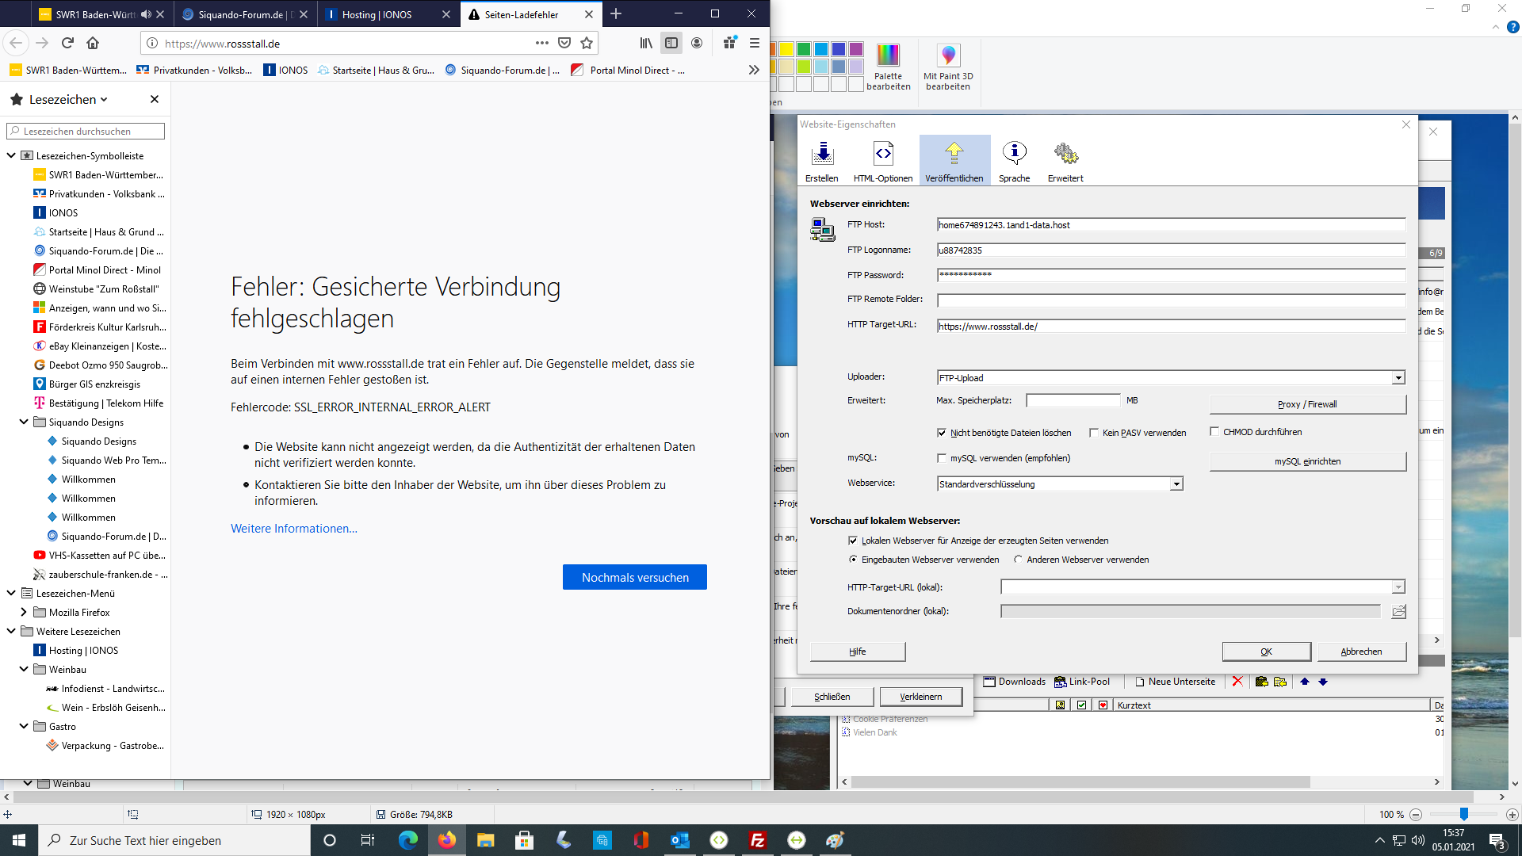Image resolution: width=1522 pixels, height=856 pixels.
Task: Open the HTML-Optionen icon
Action: pyautogui.click(x=882, y=155)
